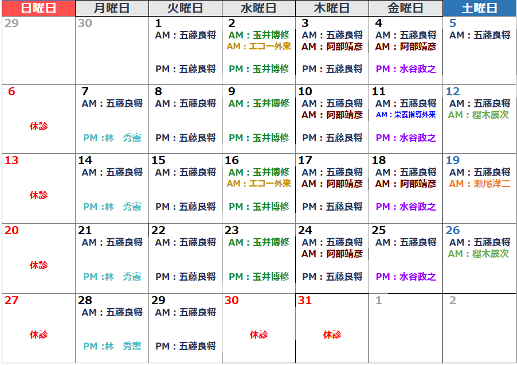Select PM 林 秀憲 on the 21st
Image resolution: width=517 pixels, height=365 pixels.
click(x=112, y=277)
